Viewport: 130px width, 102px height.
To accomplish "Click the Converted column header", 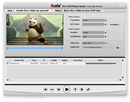I will (x=78, y=60).
